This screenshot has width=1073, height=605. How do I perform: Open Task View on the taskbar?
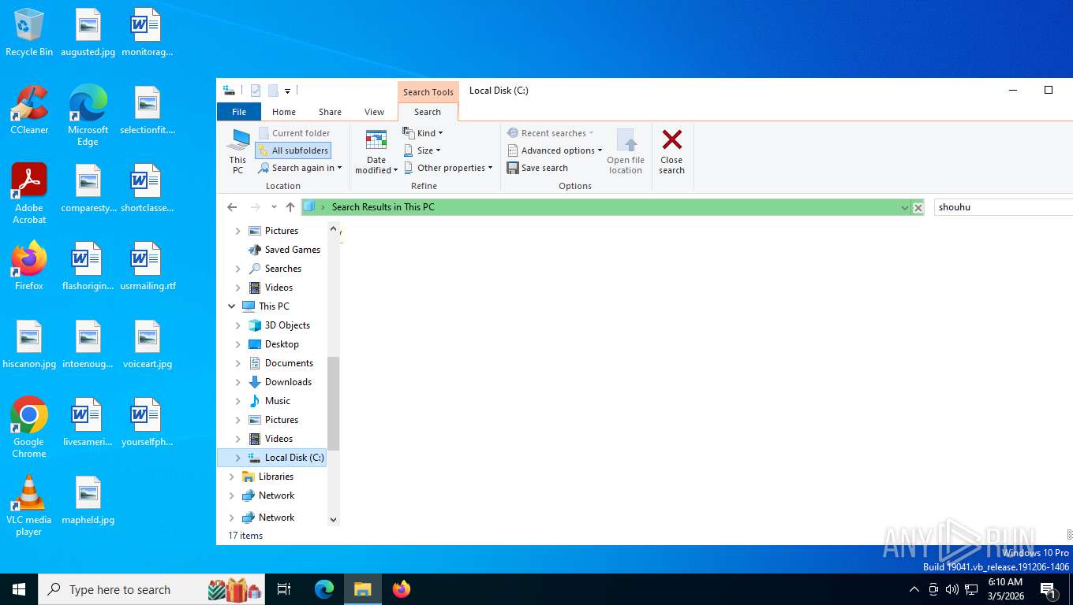pos(284,588)
